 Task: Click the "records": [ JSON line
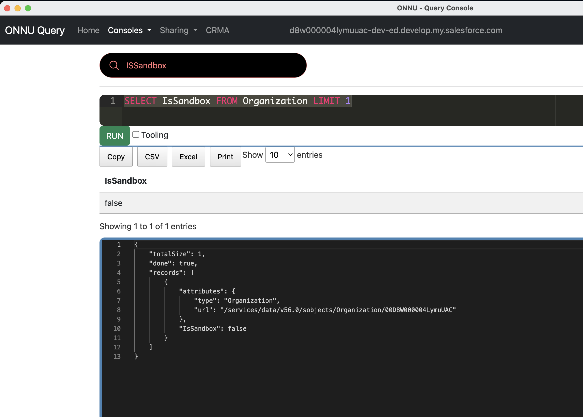(172, 272)
